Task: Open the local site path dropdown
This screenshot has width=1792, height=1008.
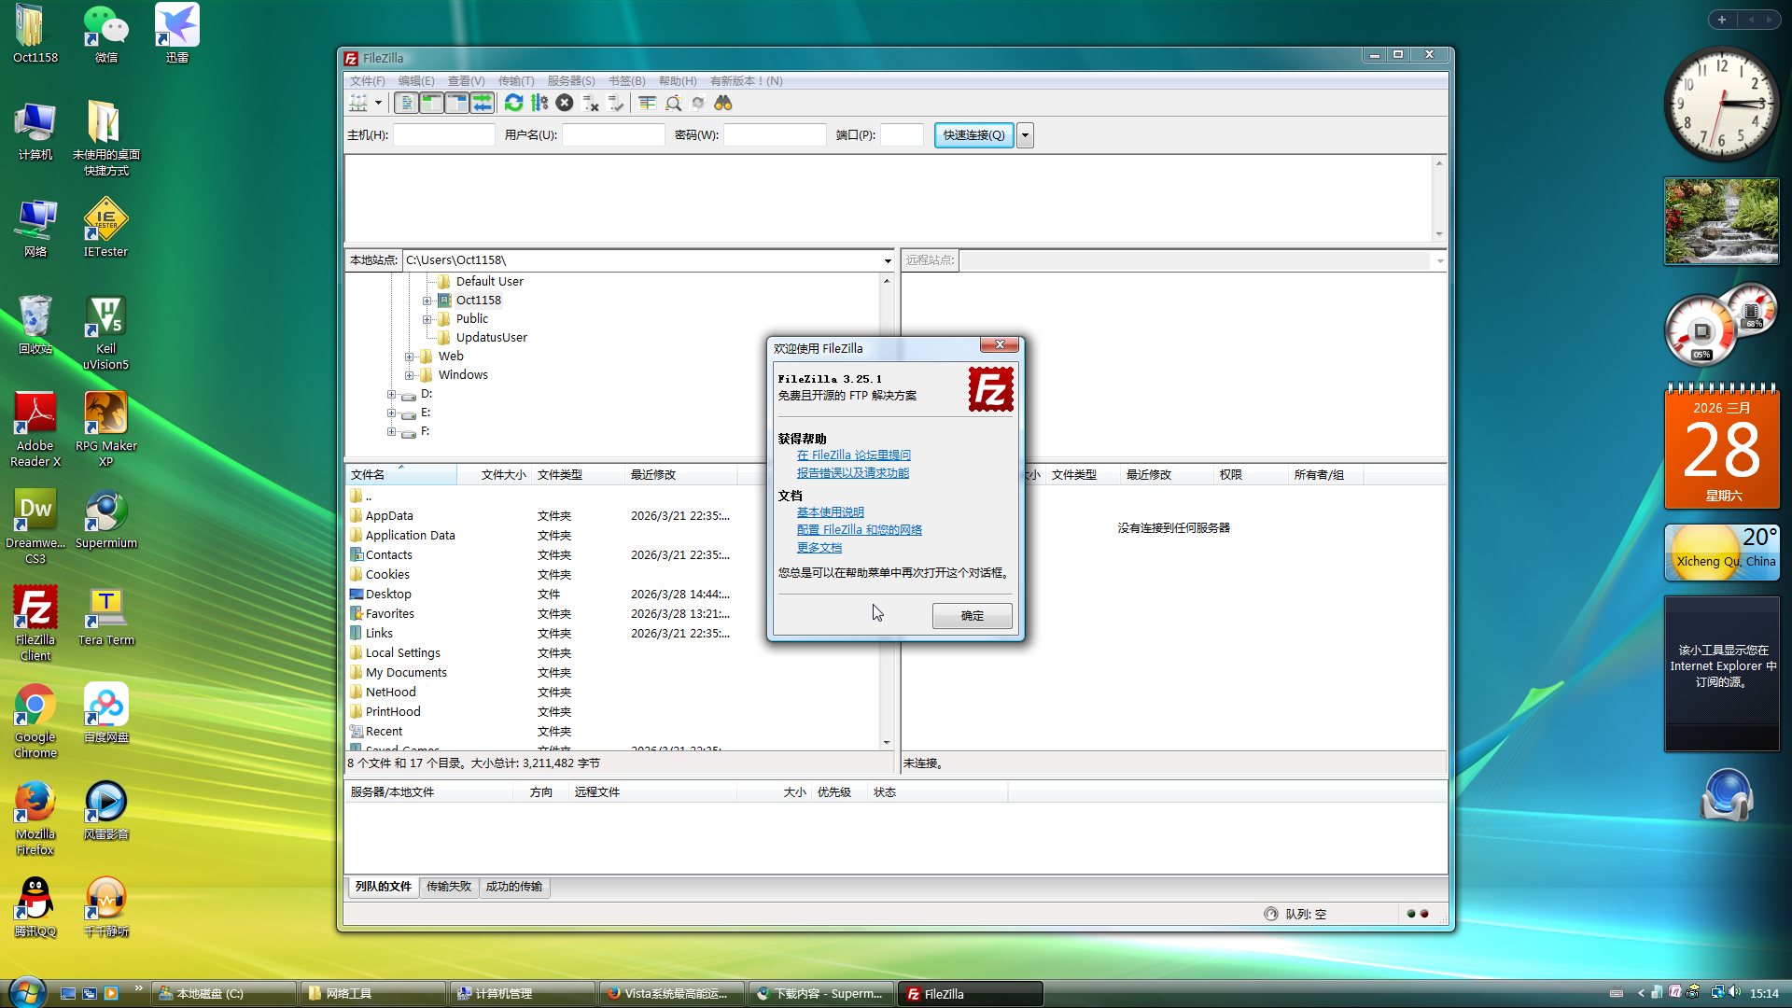Action: coord(888,260)
